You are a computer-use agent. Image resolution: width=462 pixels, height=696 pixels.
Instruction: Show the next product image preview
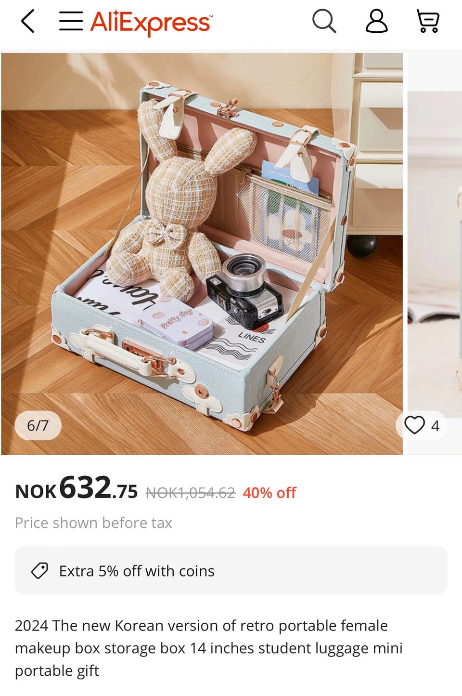coord(435,254)
